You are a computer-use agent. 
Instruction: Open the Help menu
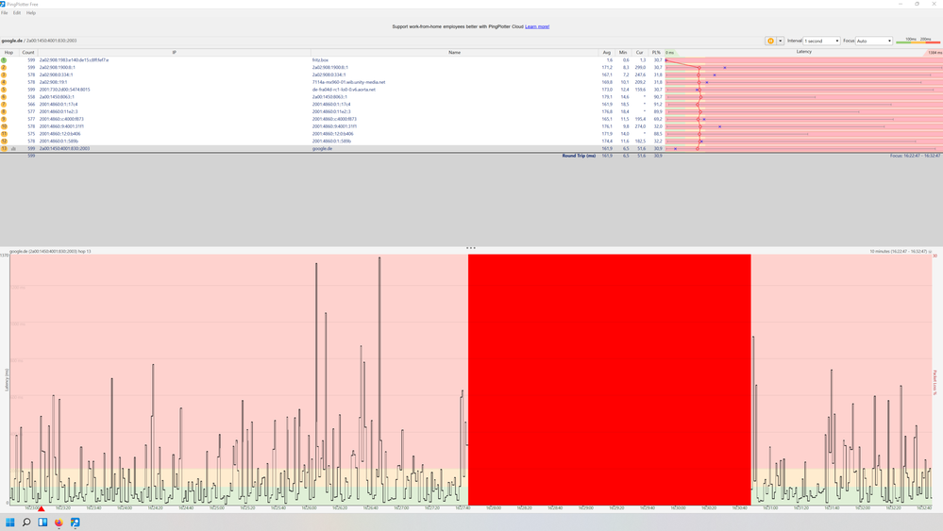(30, 12)
